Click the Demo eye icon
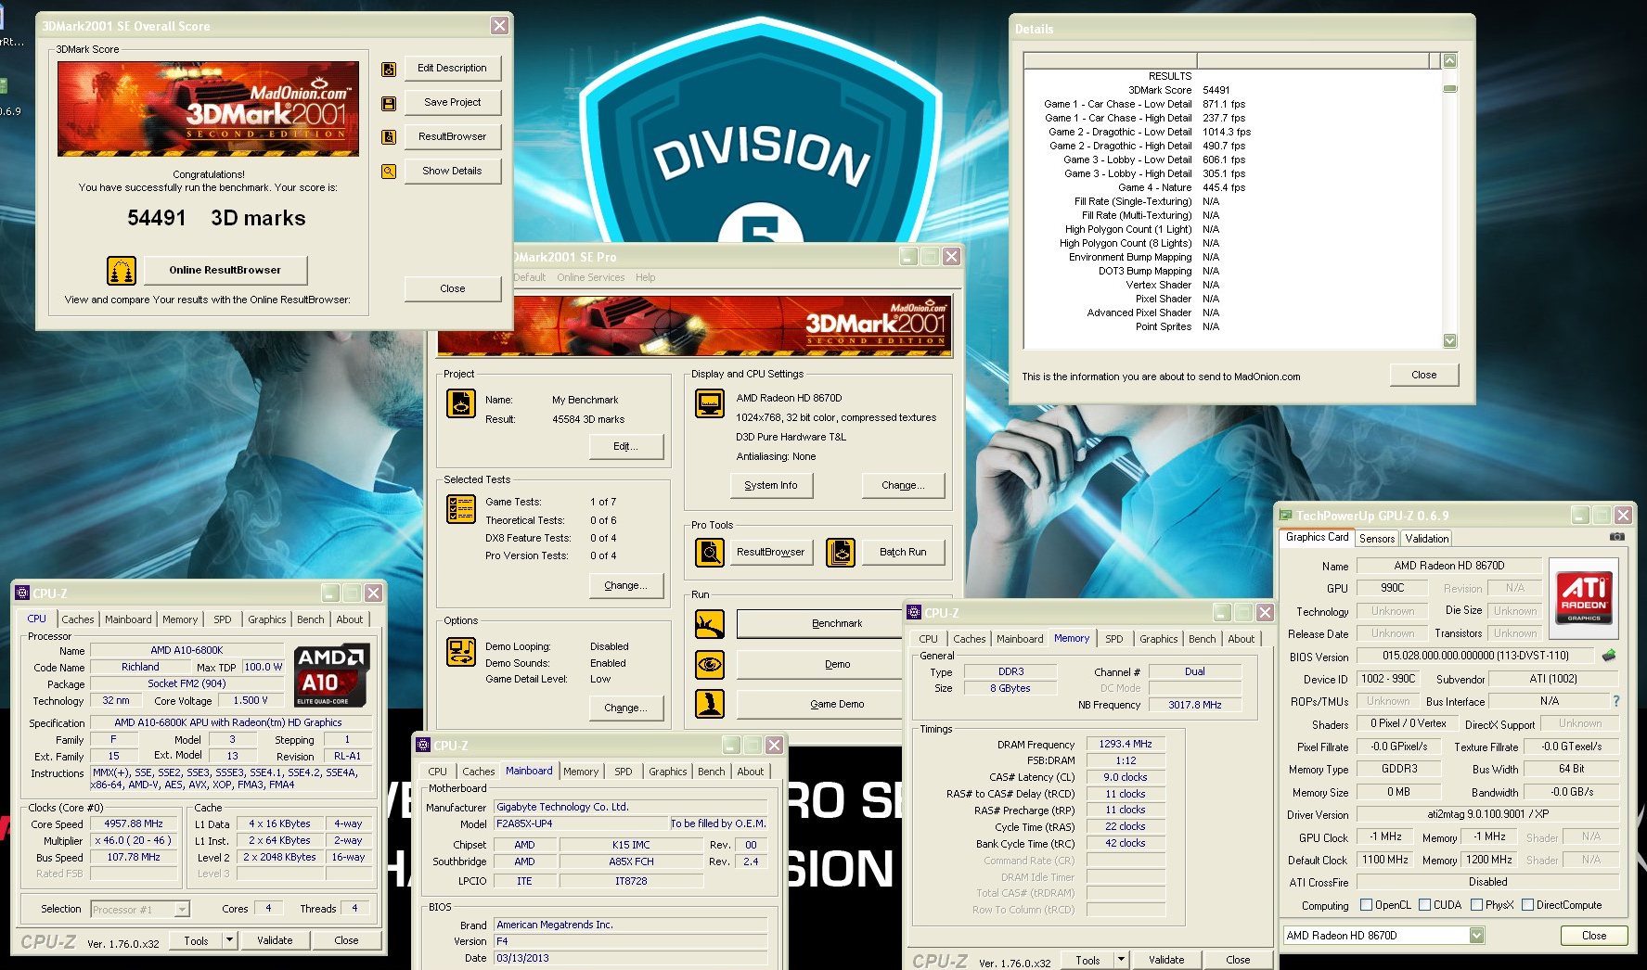This screenshot has height=970, width=1647. tap(710, 664)
